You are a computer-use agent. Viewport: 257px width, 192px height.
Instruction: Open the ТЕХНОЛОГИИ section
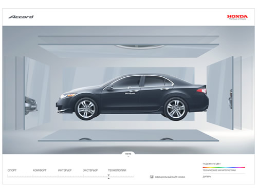(117, 170)
